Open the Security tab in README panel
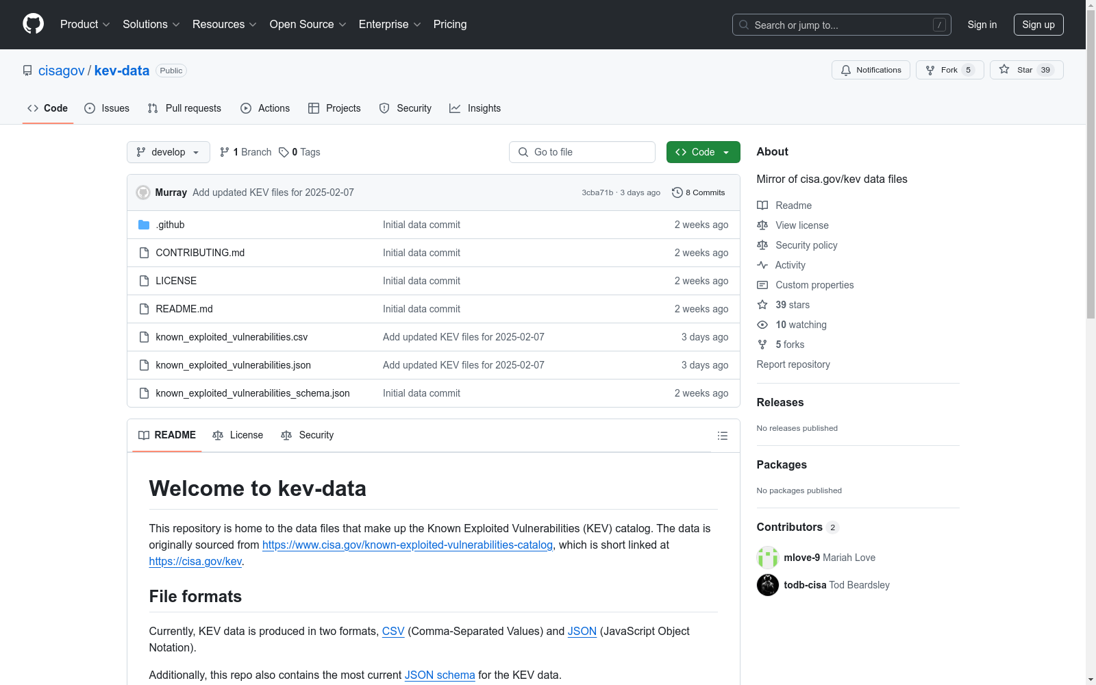The height and width of the screenshot is (685, 1096). 308,435
